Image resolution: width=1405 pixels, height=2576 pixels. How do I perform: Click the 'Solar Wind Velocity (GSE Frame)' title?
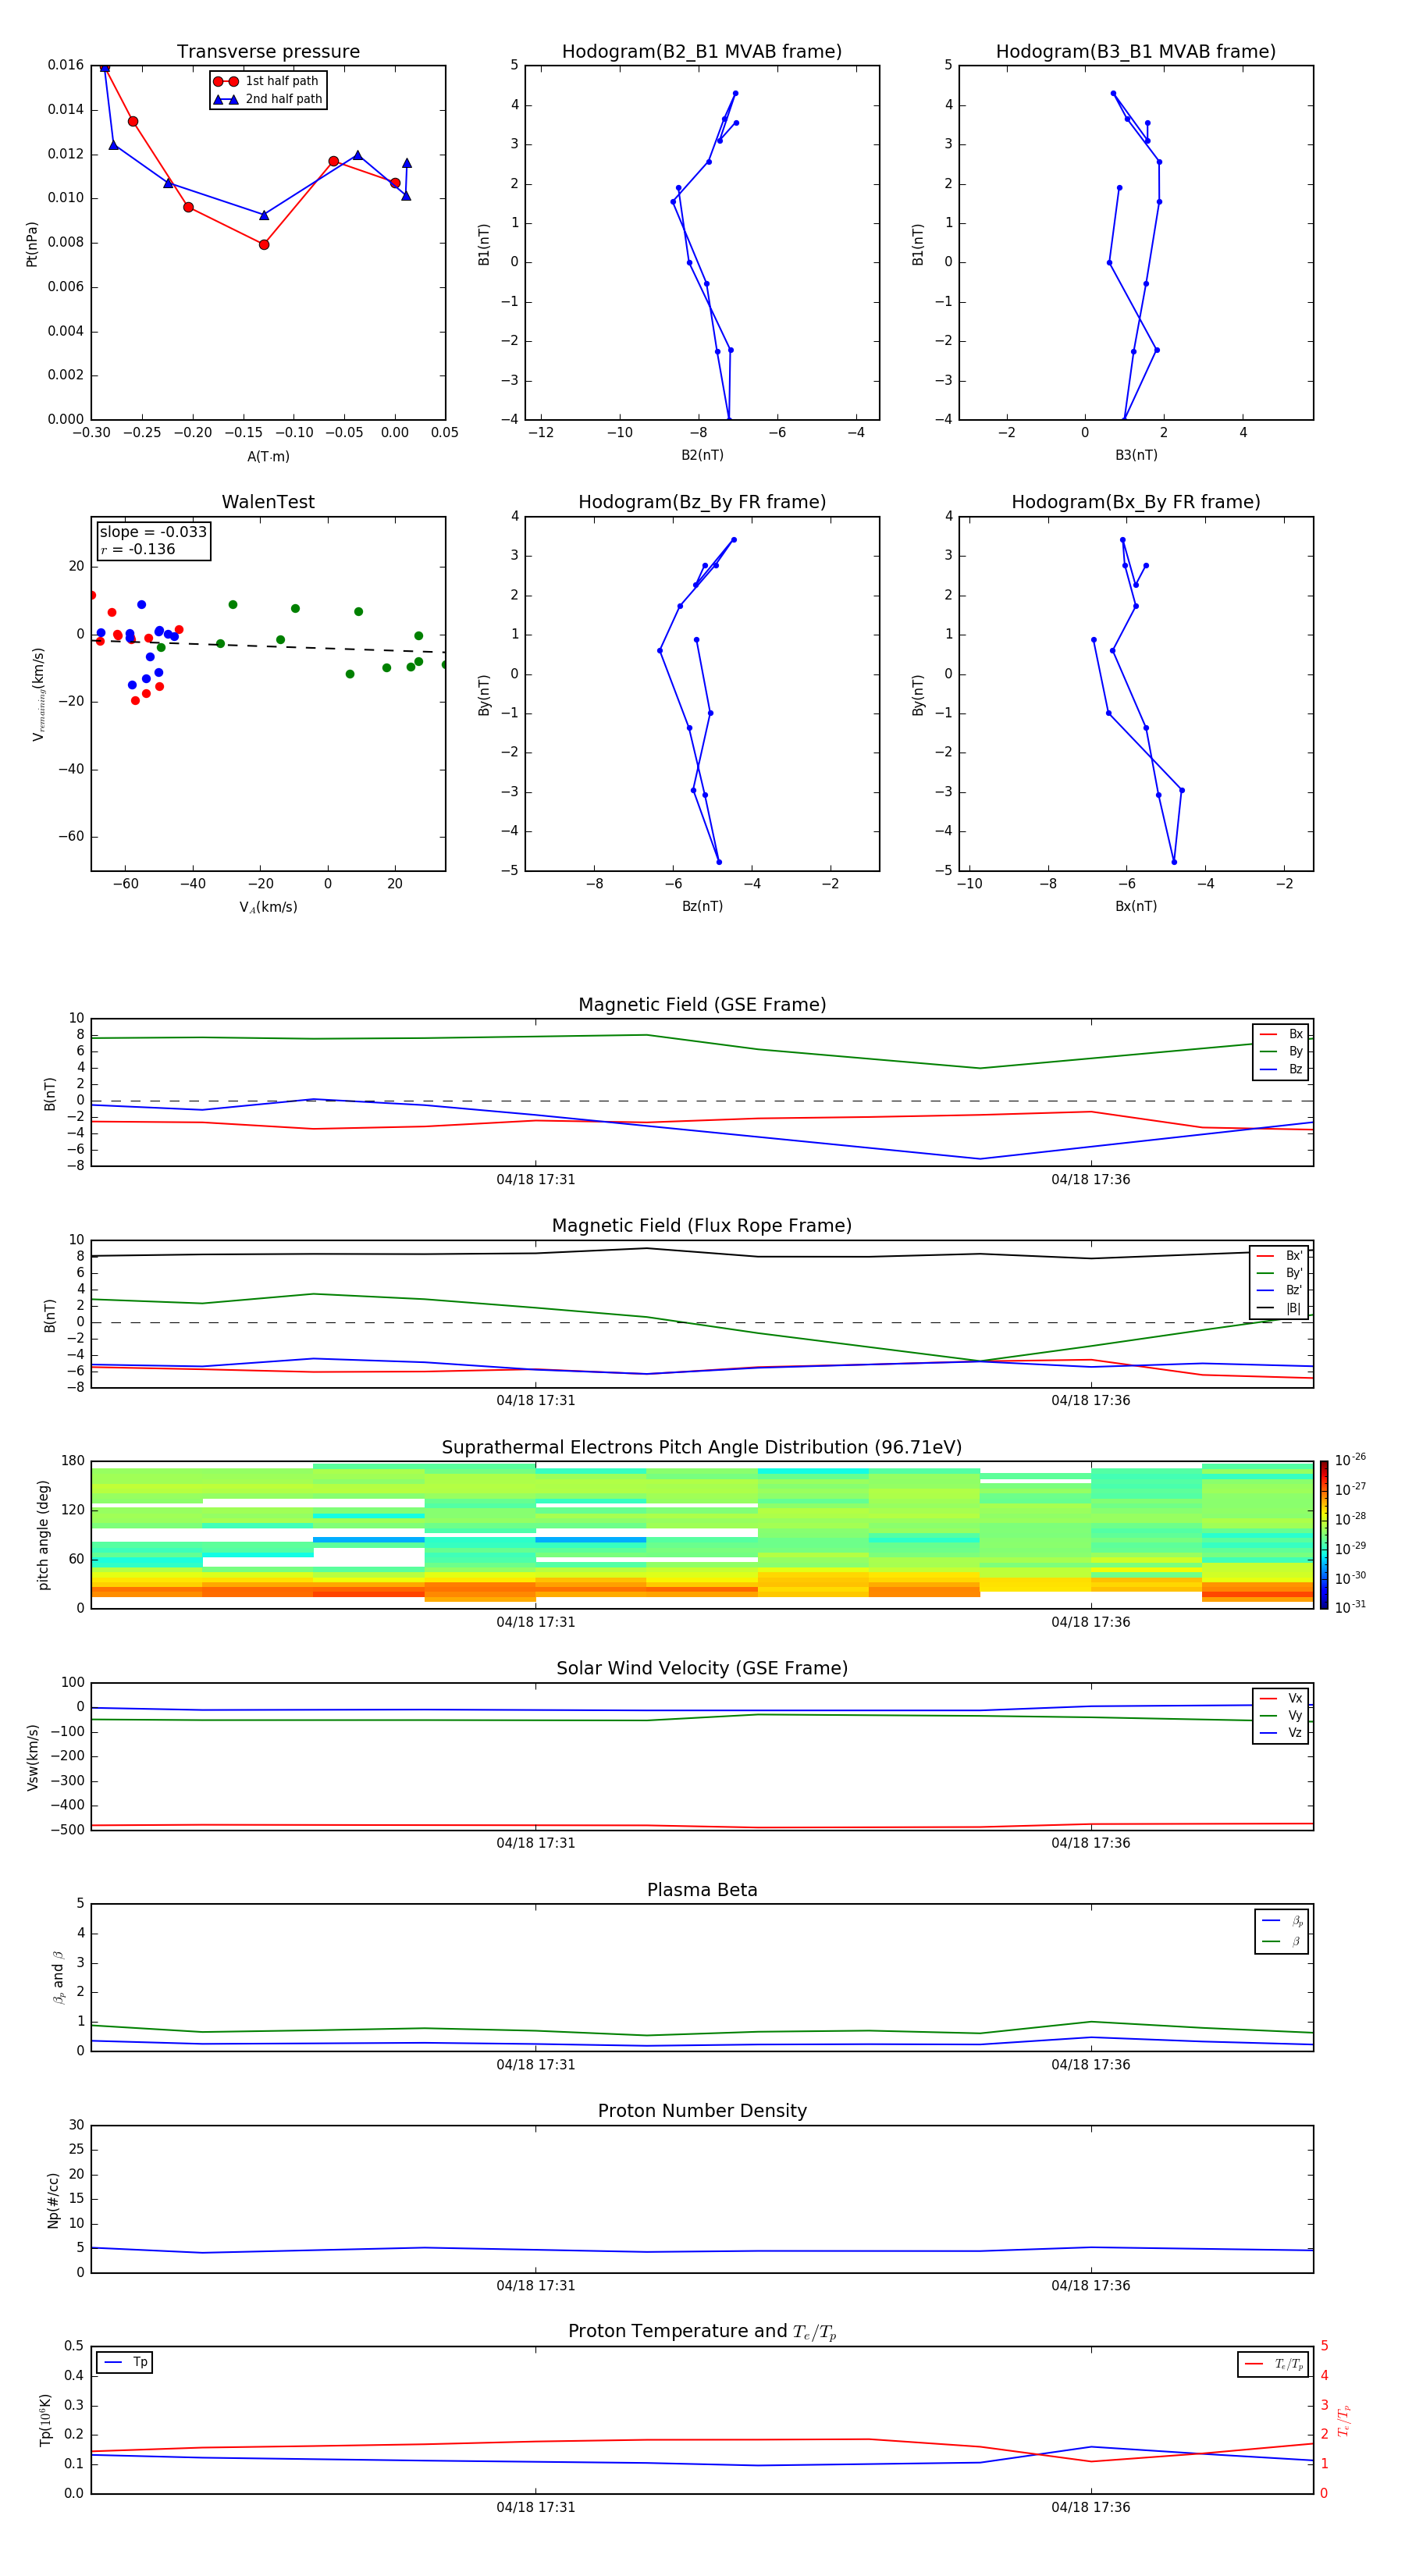pyautogui.click(x=702, y=1669)
